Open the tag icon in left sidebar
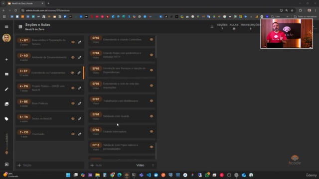 (x=6, y=119)
